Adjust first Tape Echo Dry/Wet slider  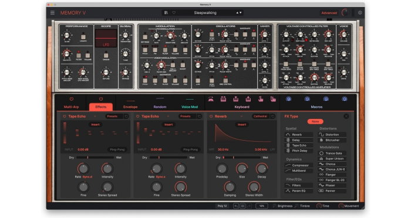tap(95, 158)
